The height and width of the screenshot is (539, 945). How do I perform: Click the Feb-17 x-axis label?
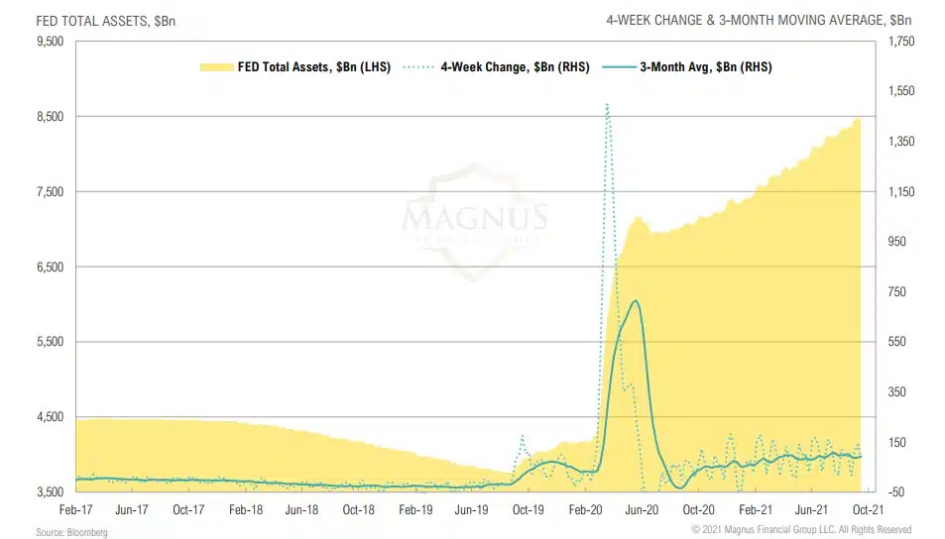coord(75,508)
